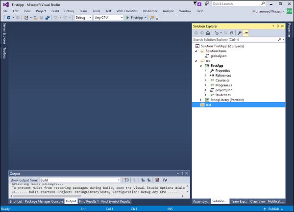Expand the StringLibrary (Portable) project node

[x=200, y=100]
